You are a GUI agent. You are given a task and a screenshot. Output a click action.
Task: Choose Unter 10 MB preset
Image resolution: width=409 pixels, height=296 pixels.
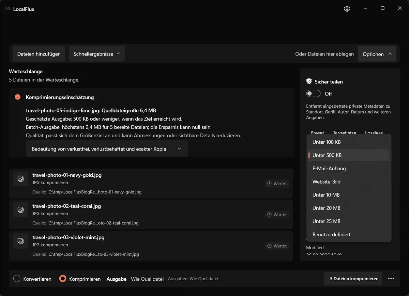click(349, 195)
